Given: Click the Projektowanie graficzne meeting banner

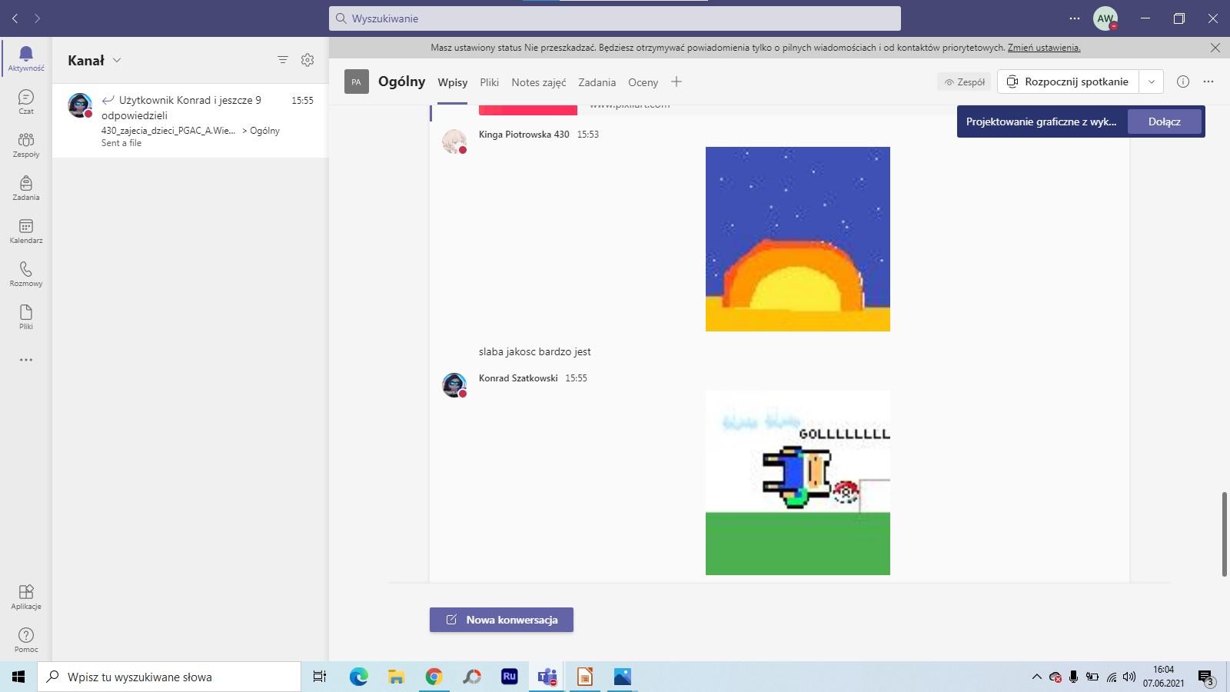Looking at the screenshot, I should [x=1041, y=121].
